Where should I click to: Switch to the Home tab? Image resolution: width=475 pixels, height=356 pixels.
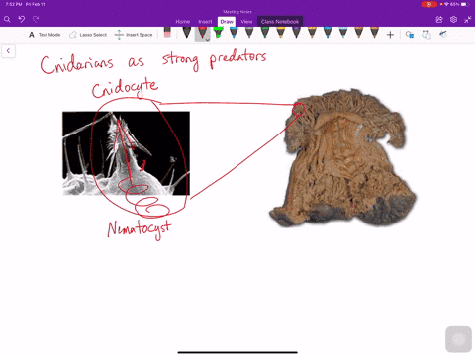coord(182,22)
